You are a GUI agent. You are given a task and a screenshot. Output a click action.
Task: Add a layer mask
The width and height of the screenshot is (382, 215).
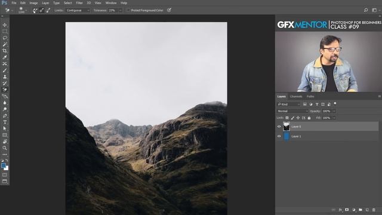[x=347, y=210]
